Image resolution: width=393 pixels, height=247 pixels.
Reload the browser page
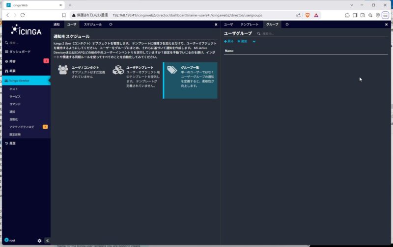pos(23,15)
